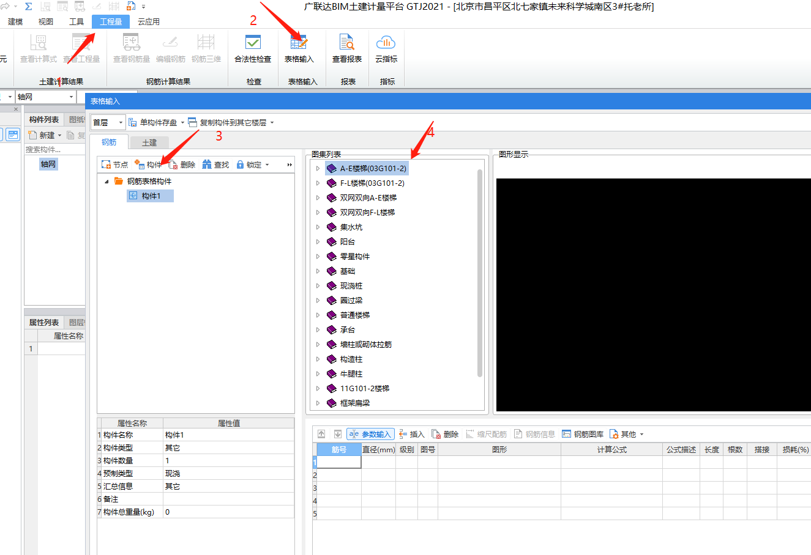Add a new 构件 component
811x555 pixels.
click(148, 164)
